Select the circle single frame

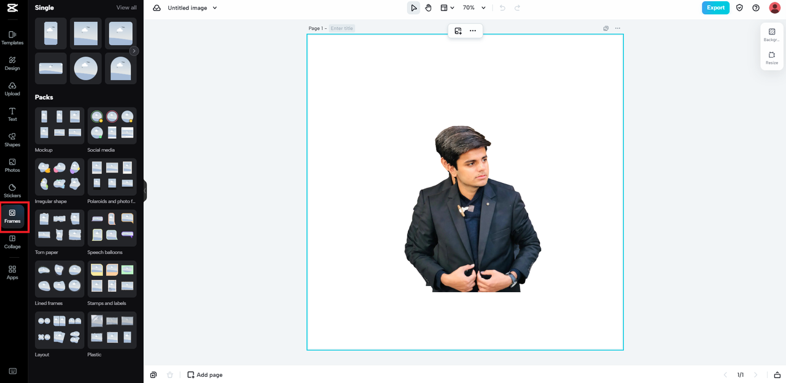tap(86, 68)
